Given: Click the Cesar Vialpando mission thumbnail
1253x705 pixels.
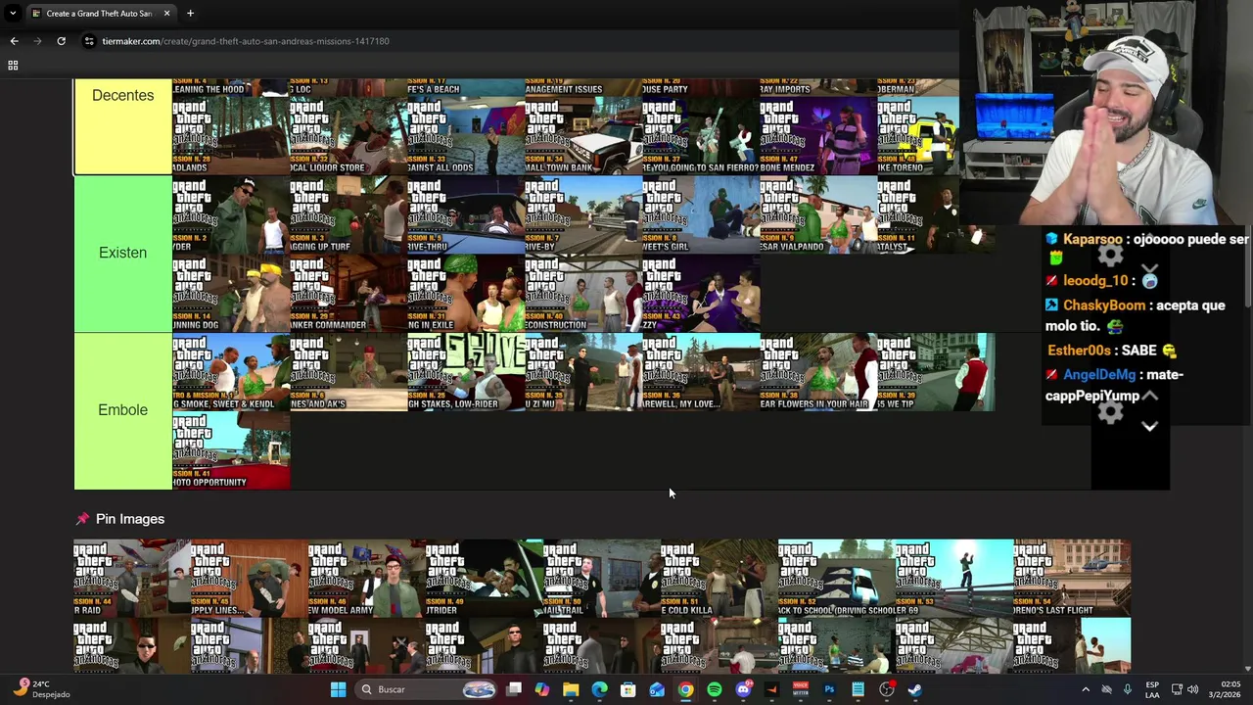Looking at the screenshot, I should click(x=818, y=214).
